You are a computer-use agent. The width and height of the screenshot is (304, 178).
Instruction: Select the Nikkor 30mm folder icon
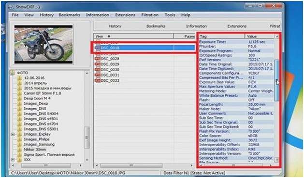tap(19, 149)
